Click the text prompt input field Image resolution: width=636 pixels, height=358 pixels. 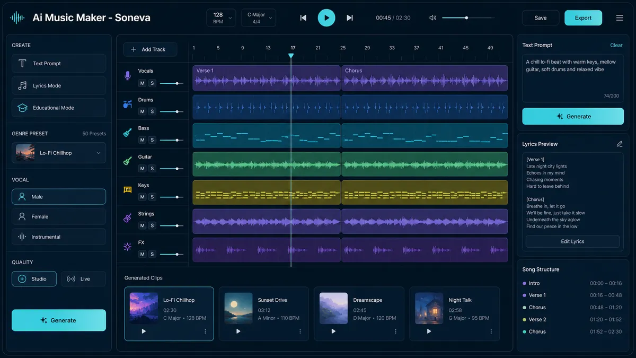[573, 78]
